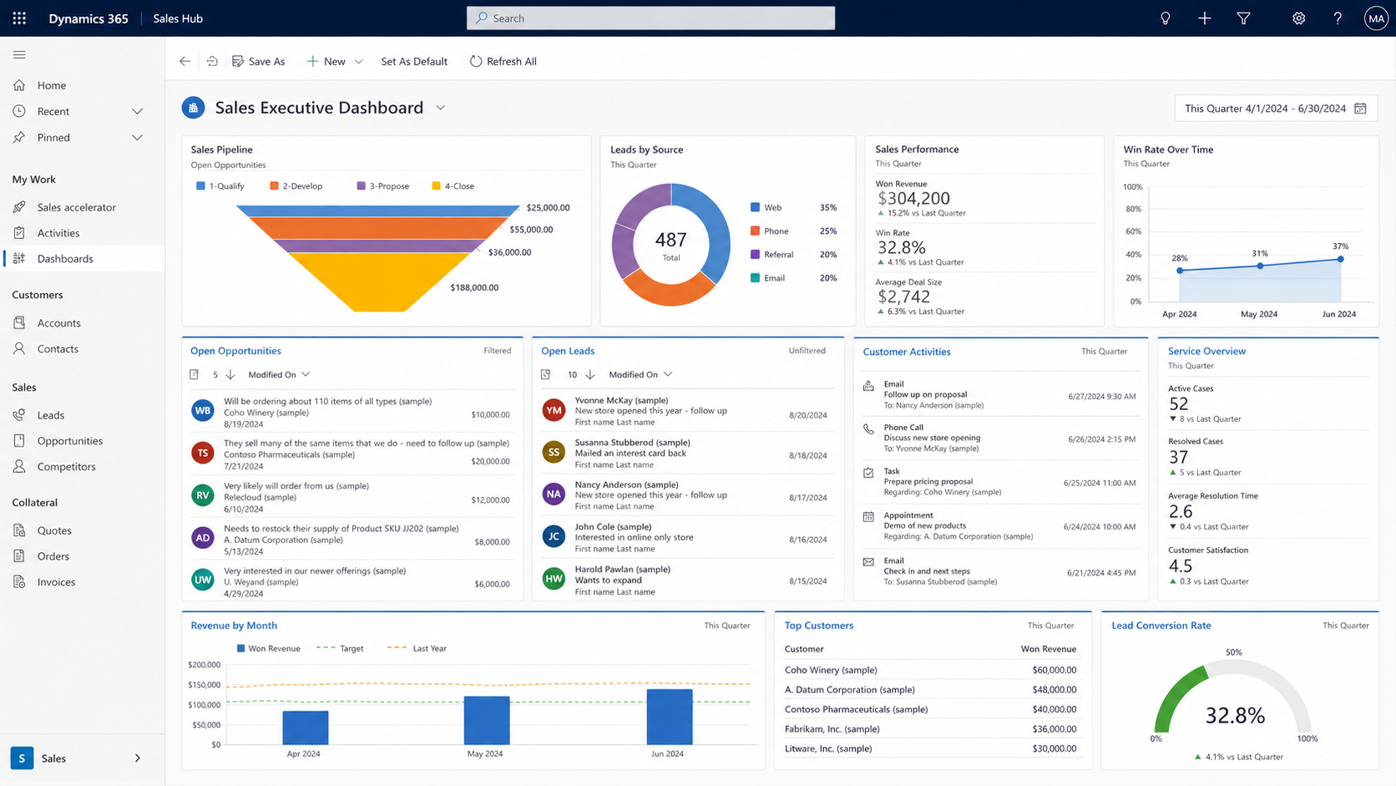
Task: Click Set As Default button
Action: tap(414, 61)
